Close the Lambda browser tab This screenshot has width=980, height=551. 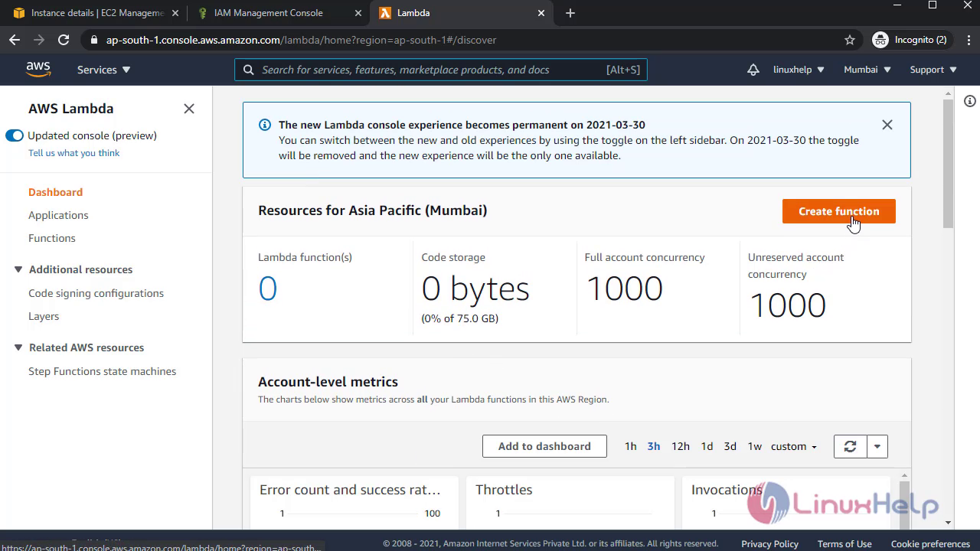click(541, 13)
